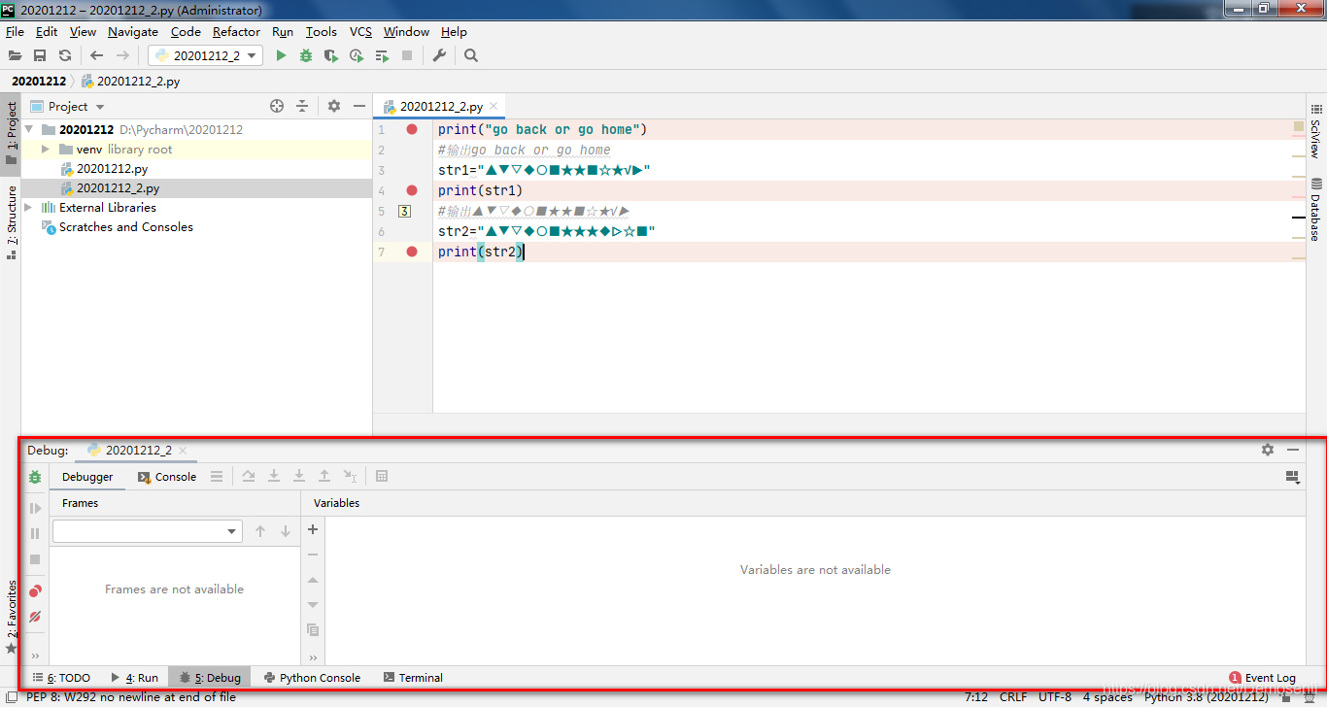The image size is (1327, 707).
Task: Click Step Over debugger icon
Action: tap(249, 476)
